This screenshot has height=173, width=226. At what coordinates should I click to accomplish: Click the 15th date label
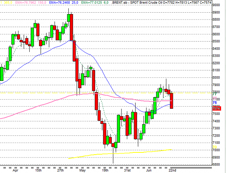[x=38, y=170]
